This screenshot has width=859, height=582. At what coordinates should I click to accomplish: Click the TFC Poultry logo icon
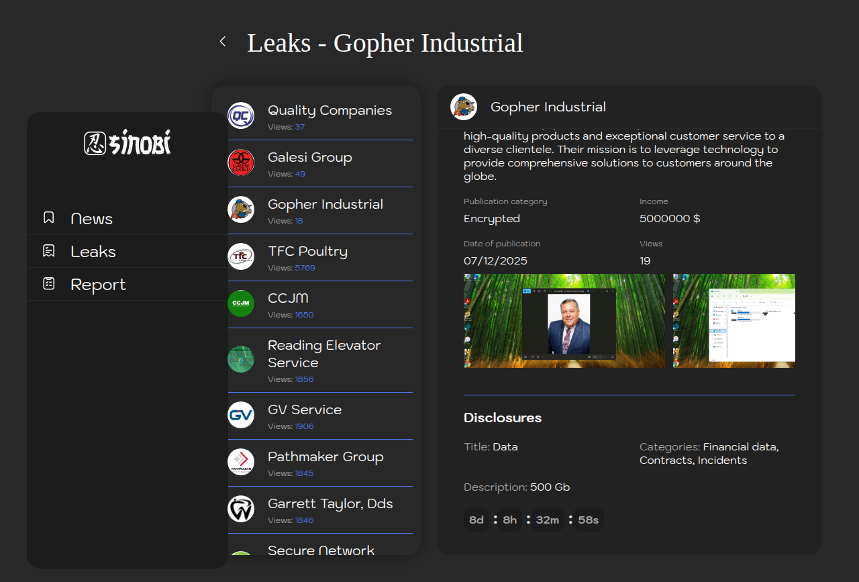click(x=241, y=256)
